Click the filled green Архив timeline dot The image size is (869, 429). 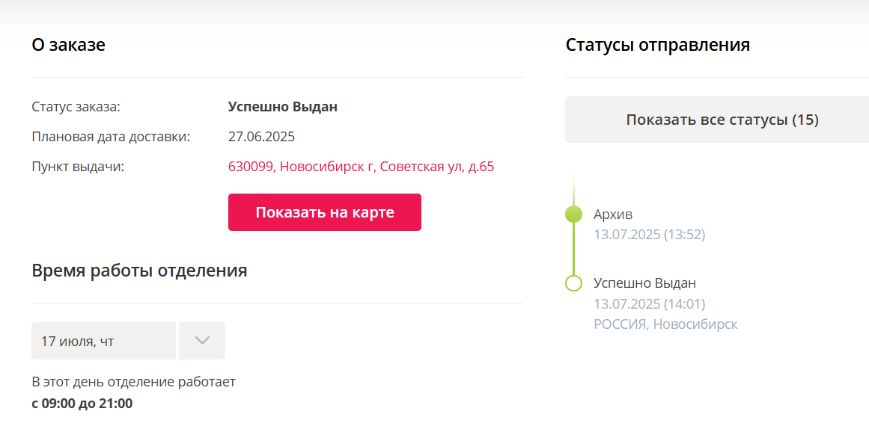[x=573, y=214]
